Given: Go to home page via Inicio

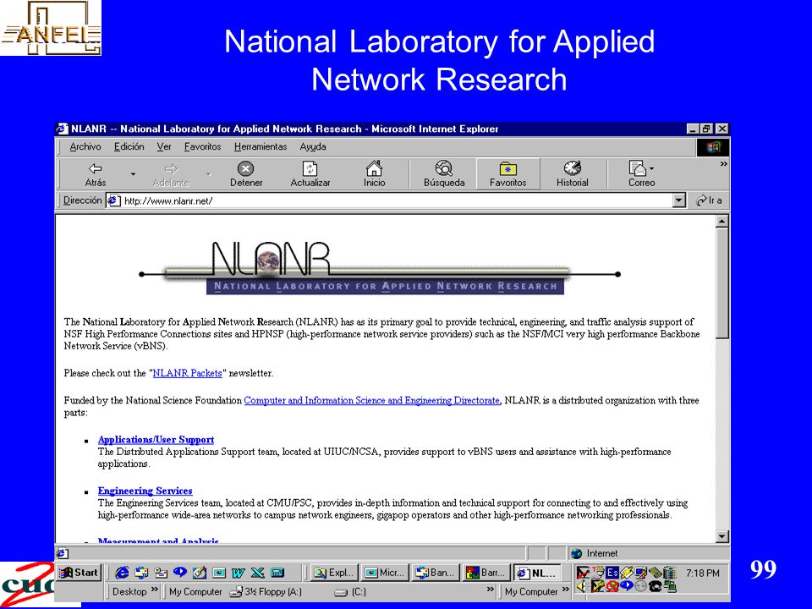Looking at the screenshot, I should [374, 174].
